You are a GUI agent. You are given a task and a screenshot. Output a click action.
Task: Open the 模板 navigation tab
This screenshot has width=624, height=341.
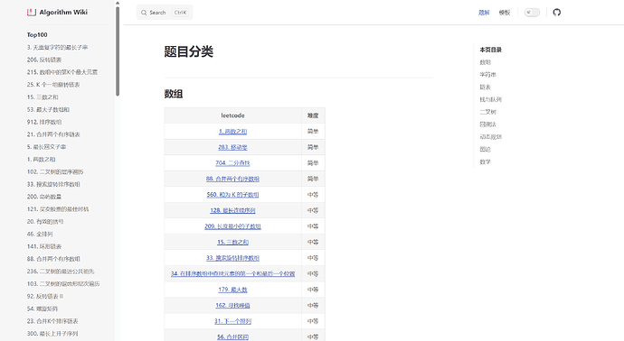click(505, 13)
